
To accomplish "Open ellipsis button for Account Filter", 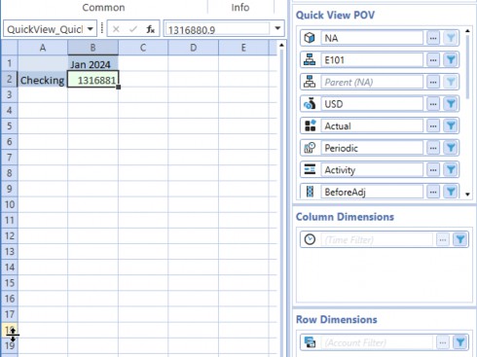I will 443,342.
